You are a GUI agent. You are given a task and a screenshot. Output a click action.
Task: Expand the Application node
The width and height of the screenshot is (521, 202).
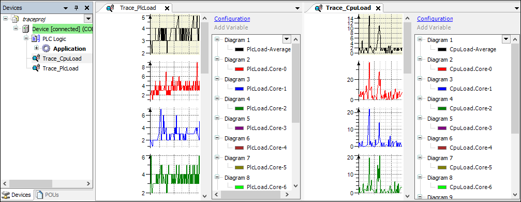point(37,49)
